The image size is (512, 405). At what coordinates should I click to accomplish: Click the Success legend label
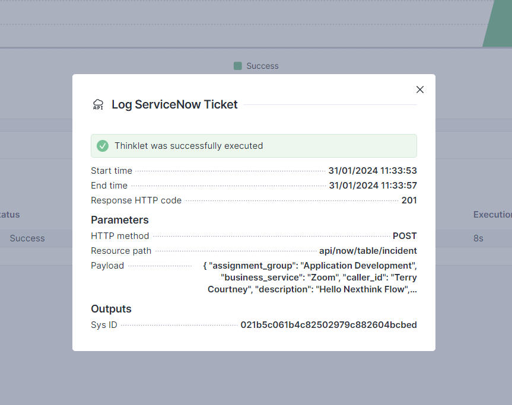tap(262, 66)
